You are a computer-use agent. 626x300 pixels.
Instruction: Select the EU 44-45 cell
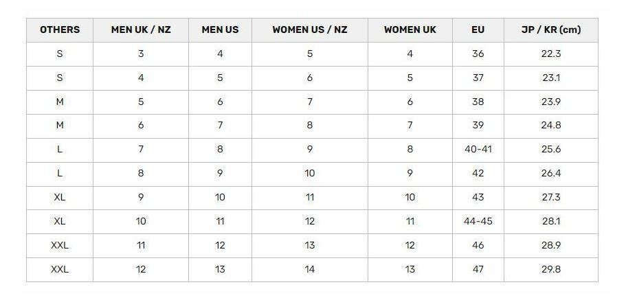click(478, 222)
